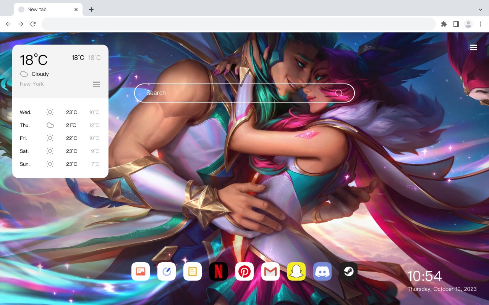
Task: Open Chrome's three-dot menu
Action: click(x=481, y=24)
